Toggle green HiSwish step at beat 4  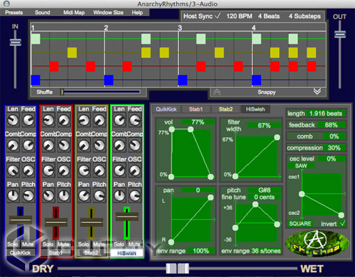click(x=257, y=39)
